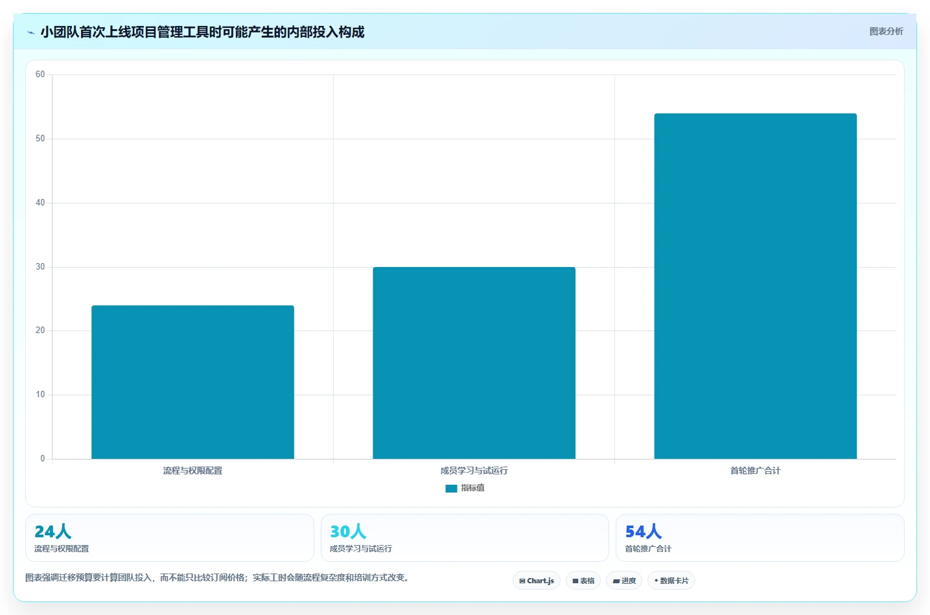Toggle the 指标值 legend color swatch
Image resolution: width=930 pixels, height=615 pixels.
[x=451, y=489]
